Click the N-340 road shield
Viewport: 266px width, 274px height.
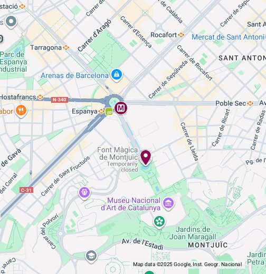click(60, 100)
